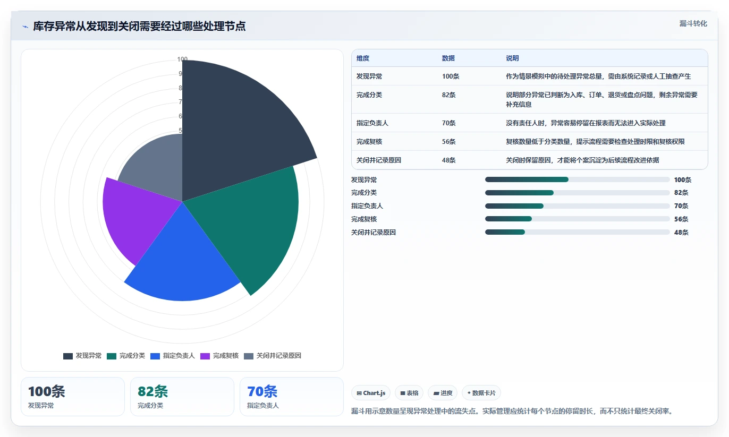
Task: Click the 56条 label beside progress bar
Action: (681, 219)
